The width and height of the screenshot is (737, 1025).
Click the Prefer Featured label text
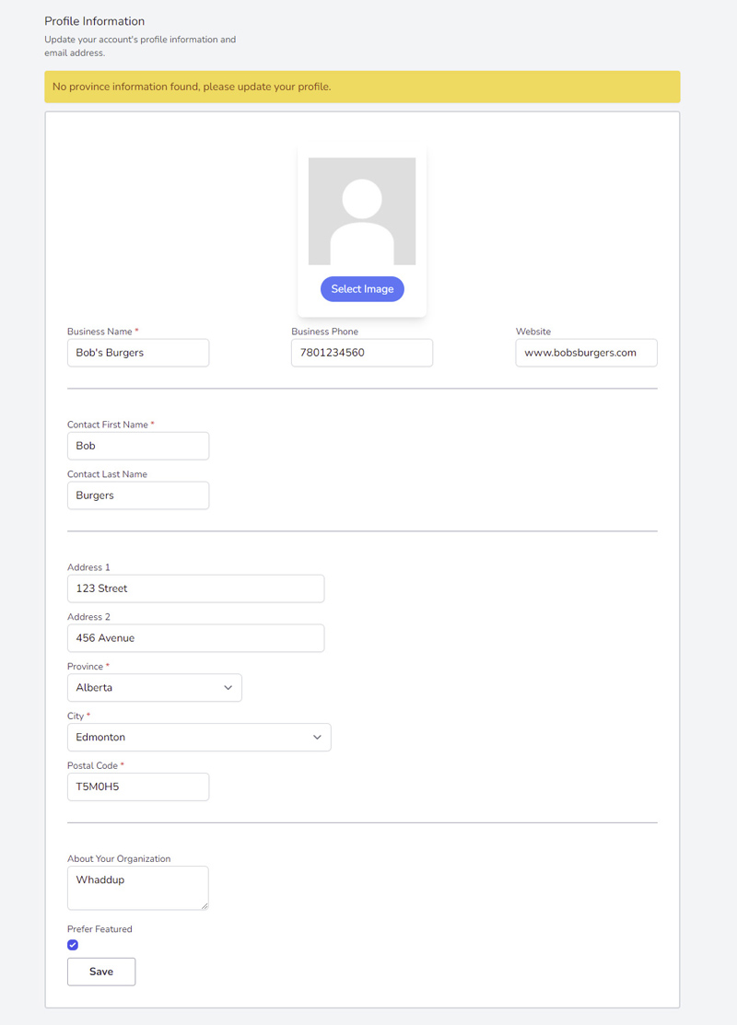tap(99, 929)
